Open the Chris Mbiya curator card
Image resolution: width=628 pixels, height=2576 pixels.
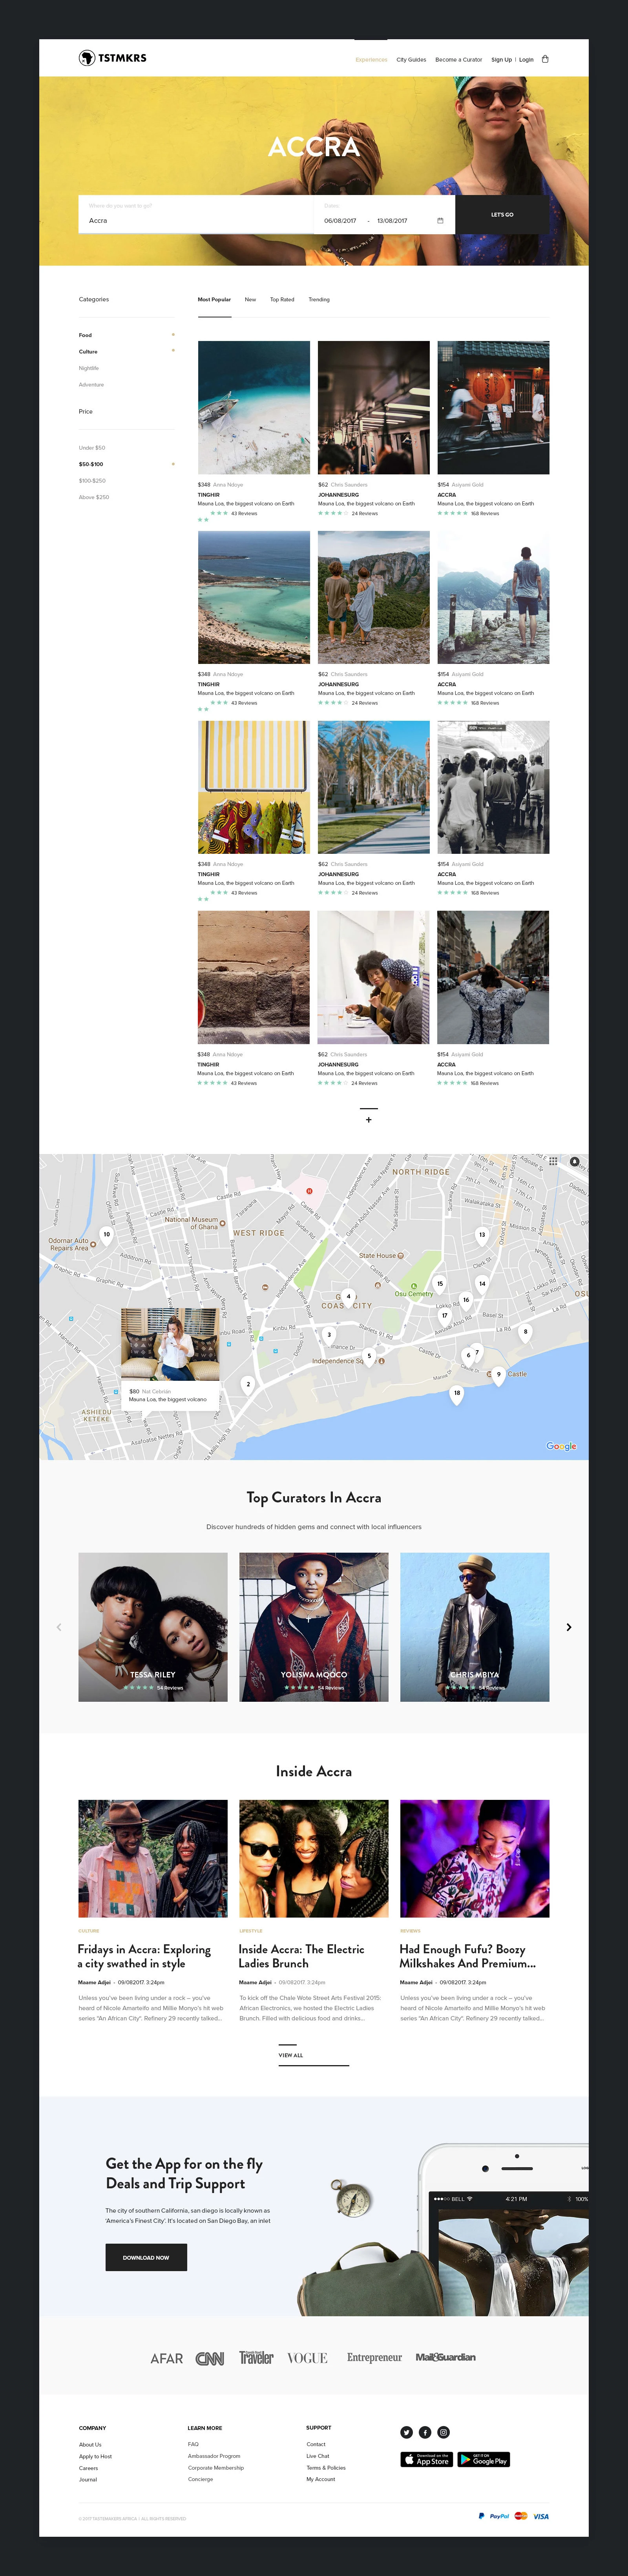[475, 1627]
